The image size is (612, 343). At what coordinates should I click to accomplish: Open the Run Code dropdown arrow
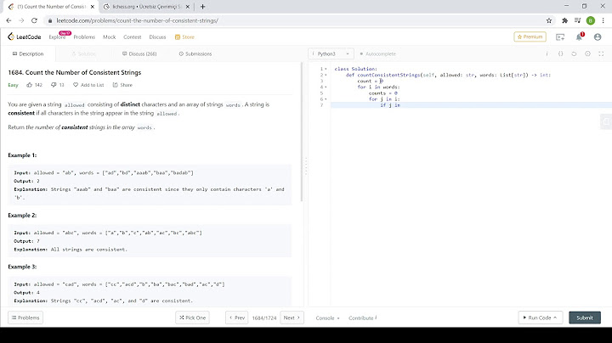tap(557, 318)
